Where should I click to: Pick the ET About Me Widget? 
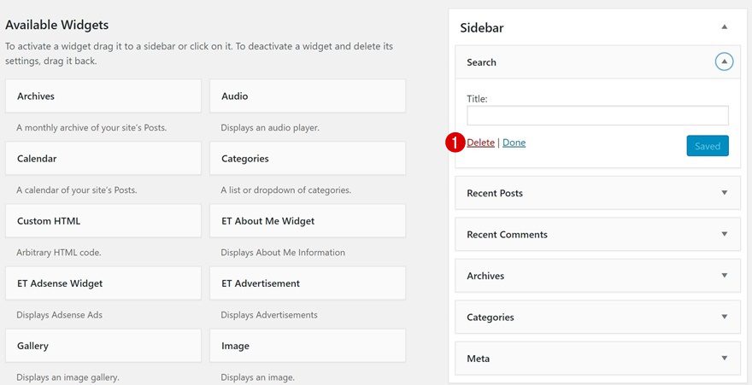click(x=307, y=221)
